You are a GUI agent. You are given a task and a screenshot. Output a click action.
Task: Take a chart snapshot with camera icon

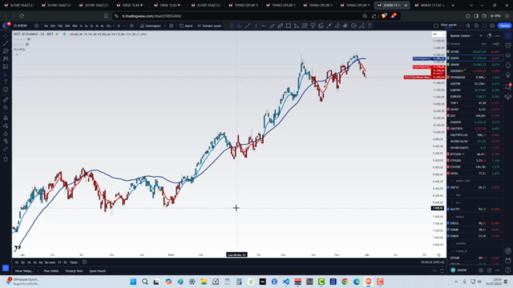click(492, 26)
